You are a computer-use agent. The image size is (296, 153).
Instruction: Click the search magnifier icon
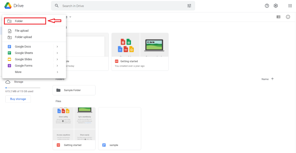57,6
